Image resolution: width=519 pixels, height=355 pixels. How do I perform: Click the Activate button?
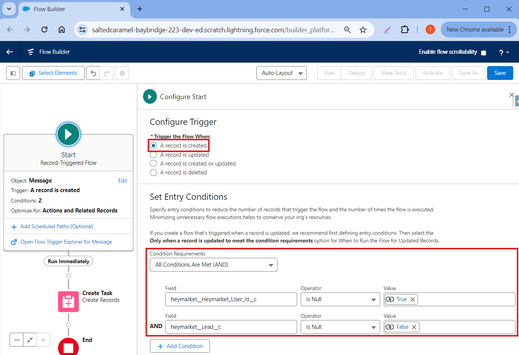click(433, 73)
